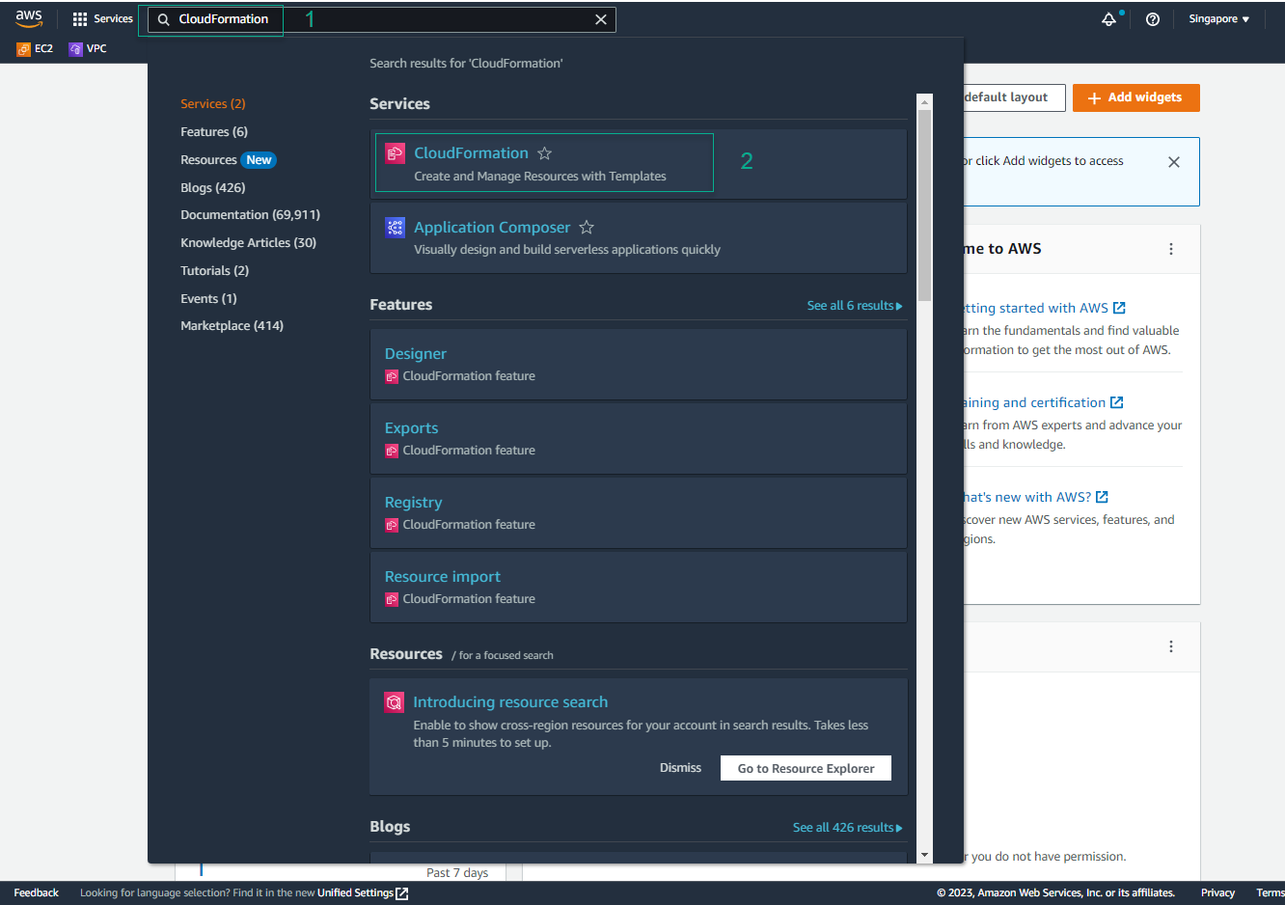Viewport: 1285px width, 905px height.
Task: Open the CloudFormation service result
Action: click(471, 153)
